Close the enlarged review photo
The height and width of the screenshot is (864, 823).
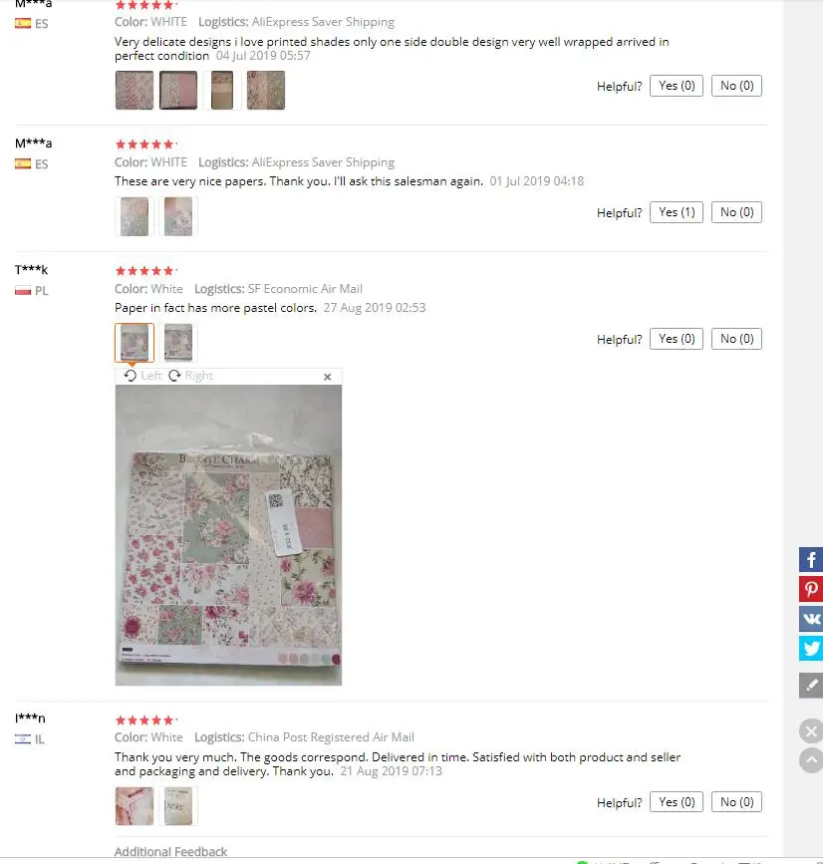[x=327, y=377]
